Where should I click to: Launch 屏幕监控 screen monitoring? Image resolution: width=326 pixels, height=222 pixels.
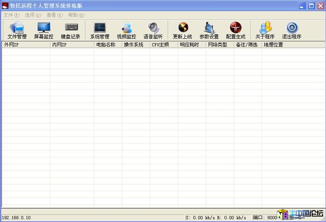[x=44, y=30]
